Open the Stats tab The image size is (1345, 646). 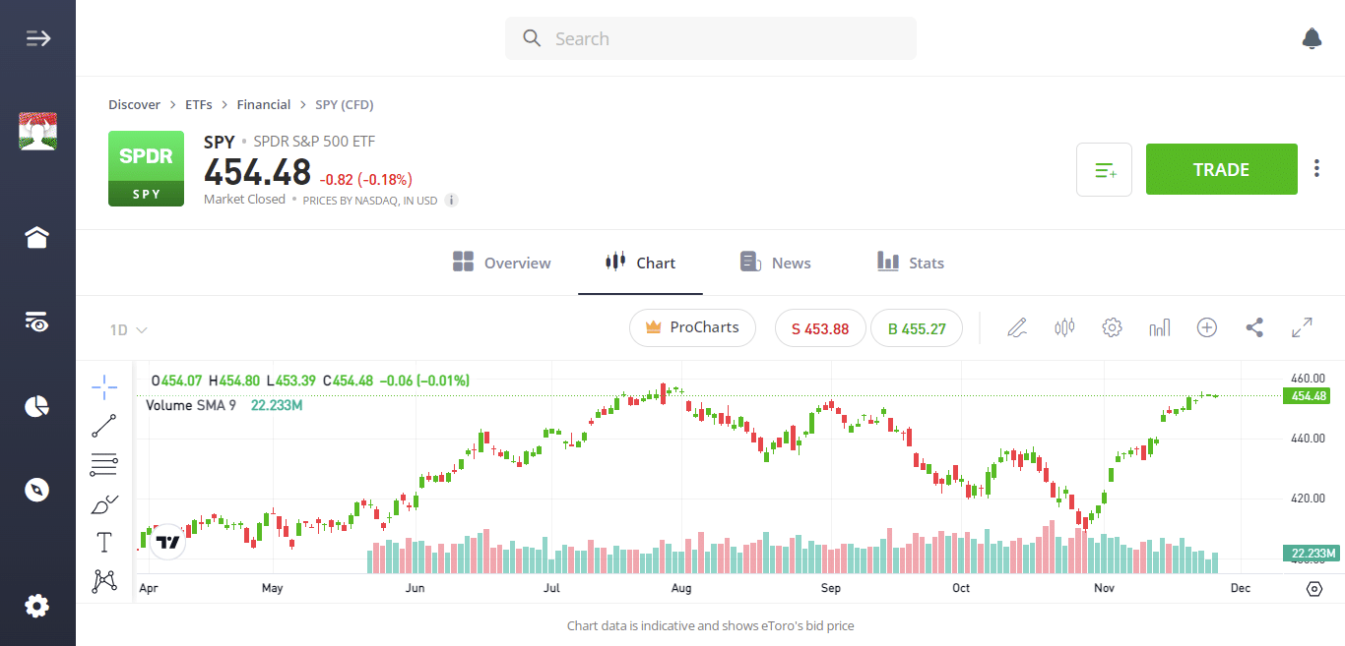click(910, 263)
